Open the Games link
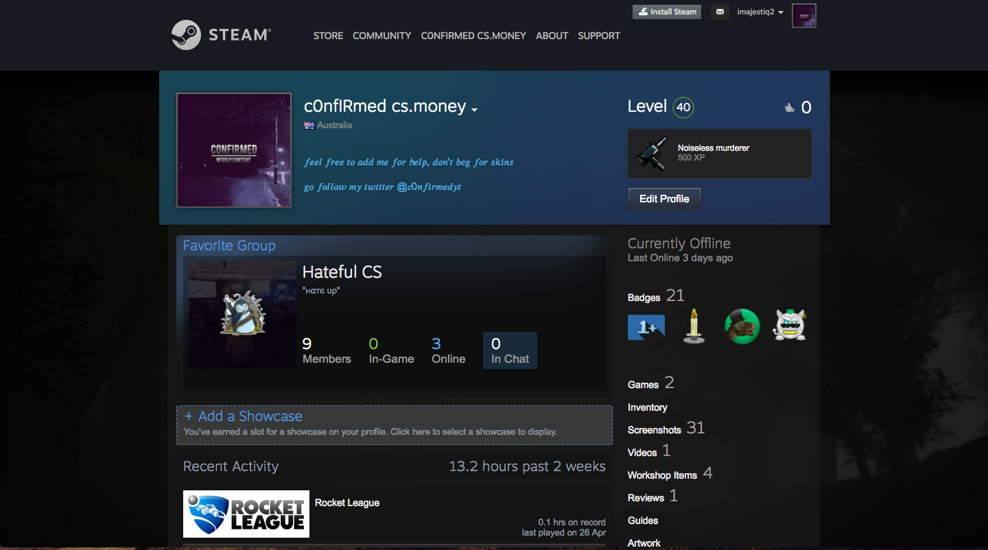The image size is (988, 550). point(643,385)
